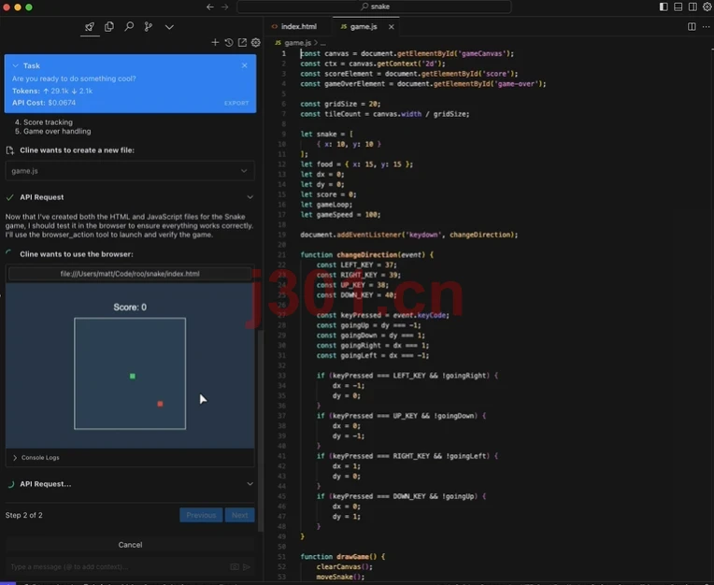The height and width of the screenshot is (585, 714).
Task: Click the Cancel button
Action: (130, 545)
